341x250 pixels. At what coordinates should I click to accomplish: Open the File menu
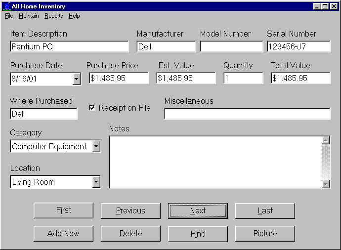(9, 16)
